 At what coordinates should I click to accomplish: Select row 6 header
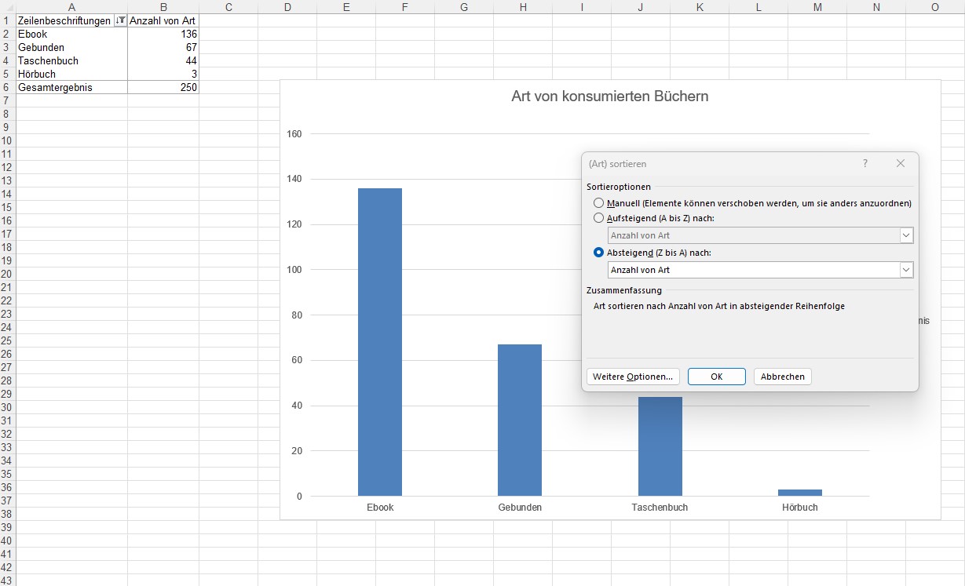tap(6, 87)
